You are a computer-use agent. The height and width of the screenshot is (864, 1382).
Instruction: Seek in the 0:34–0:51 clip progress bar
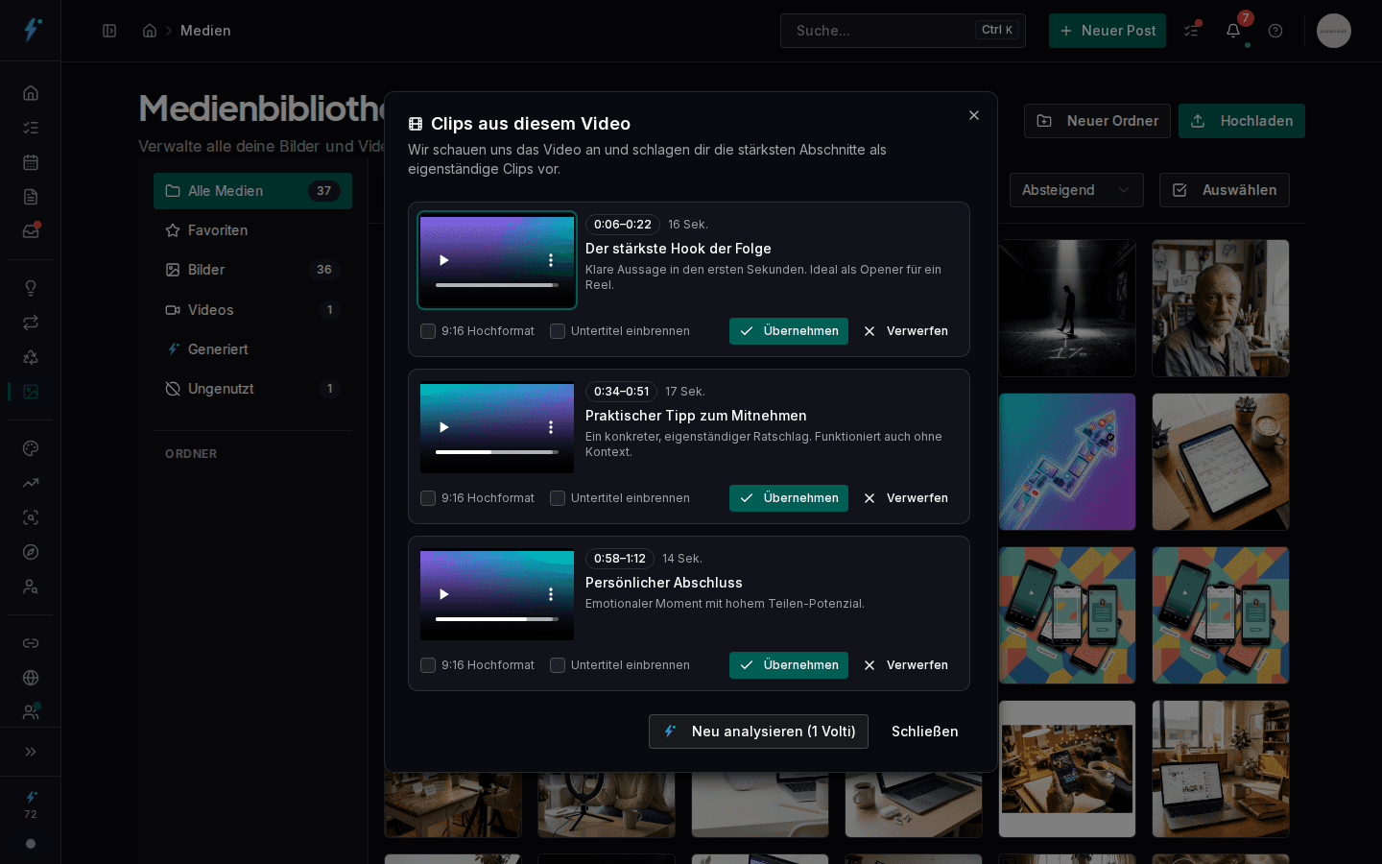[x=497, y=452]
